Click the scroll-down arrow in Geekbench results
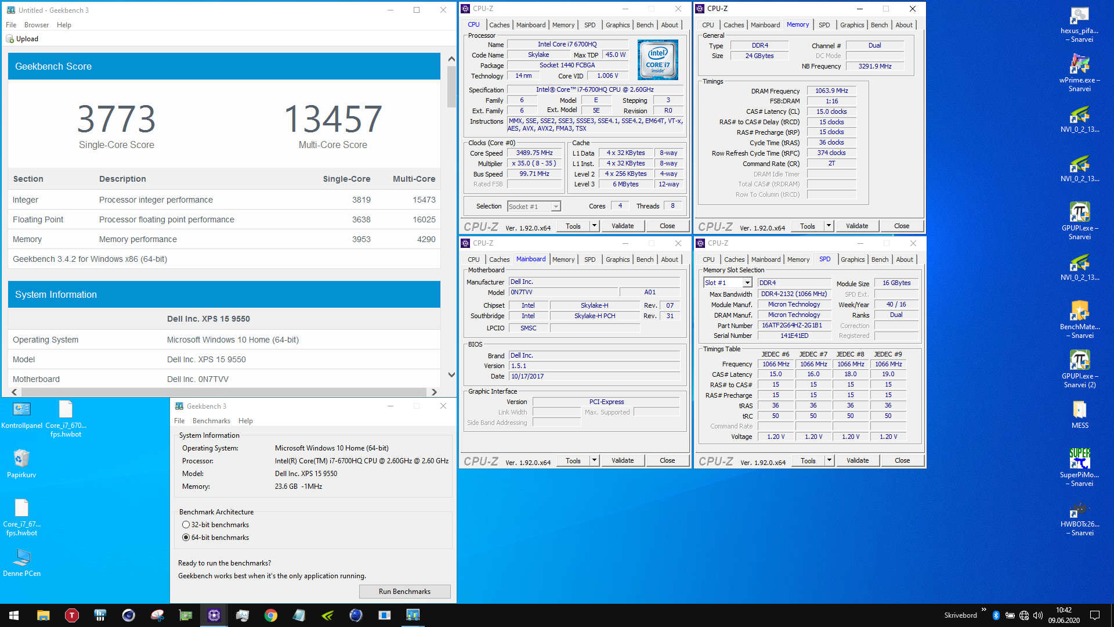Image resolution: width=1114 pixels, height=627 pixels. click(451, 375)
